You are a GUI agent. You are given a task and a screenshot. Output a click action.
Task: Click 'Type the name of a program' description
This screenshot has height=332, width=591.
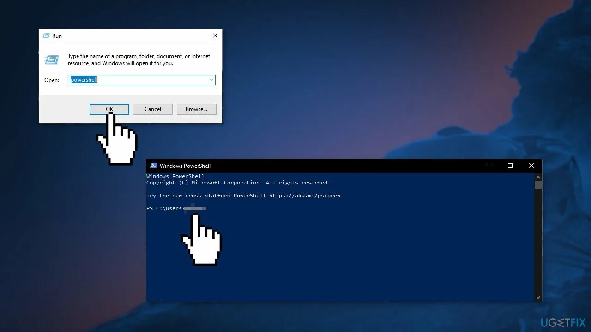(139, 59)
